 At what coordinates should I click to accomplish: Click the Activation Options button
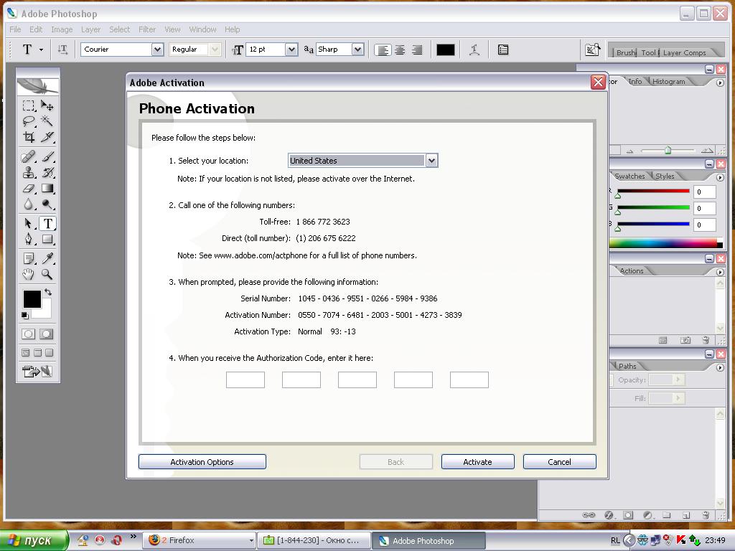tap(202, 462)
